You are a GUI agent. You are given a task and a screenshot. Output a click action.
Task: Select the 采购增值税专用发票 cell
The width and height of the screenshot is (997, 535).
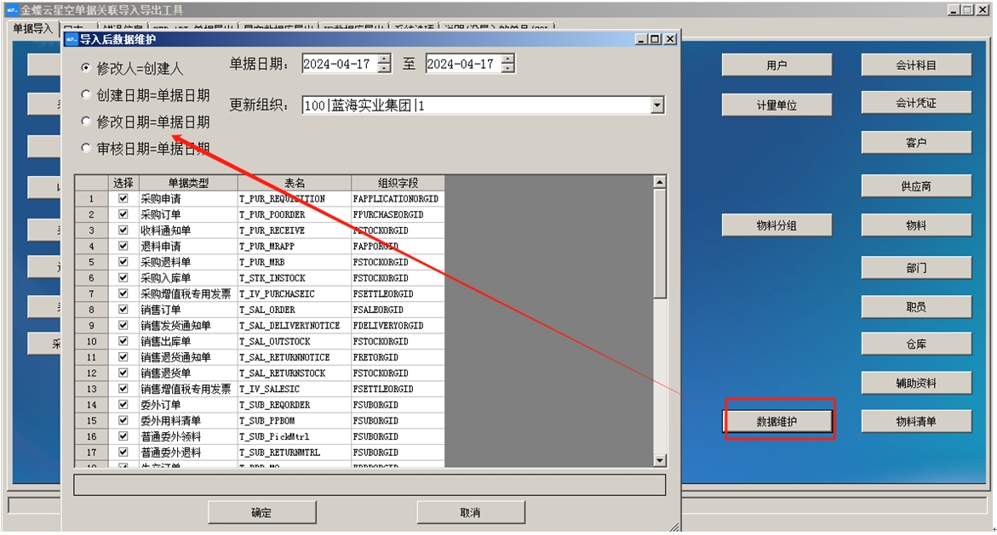point(188,293)
